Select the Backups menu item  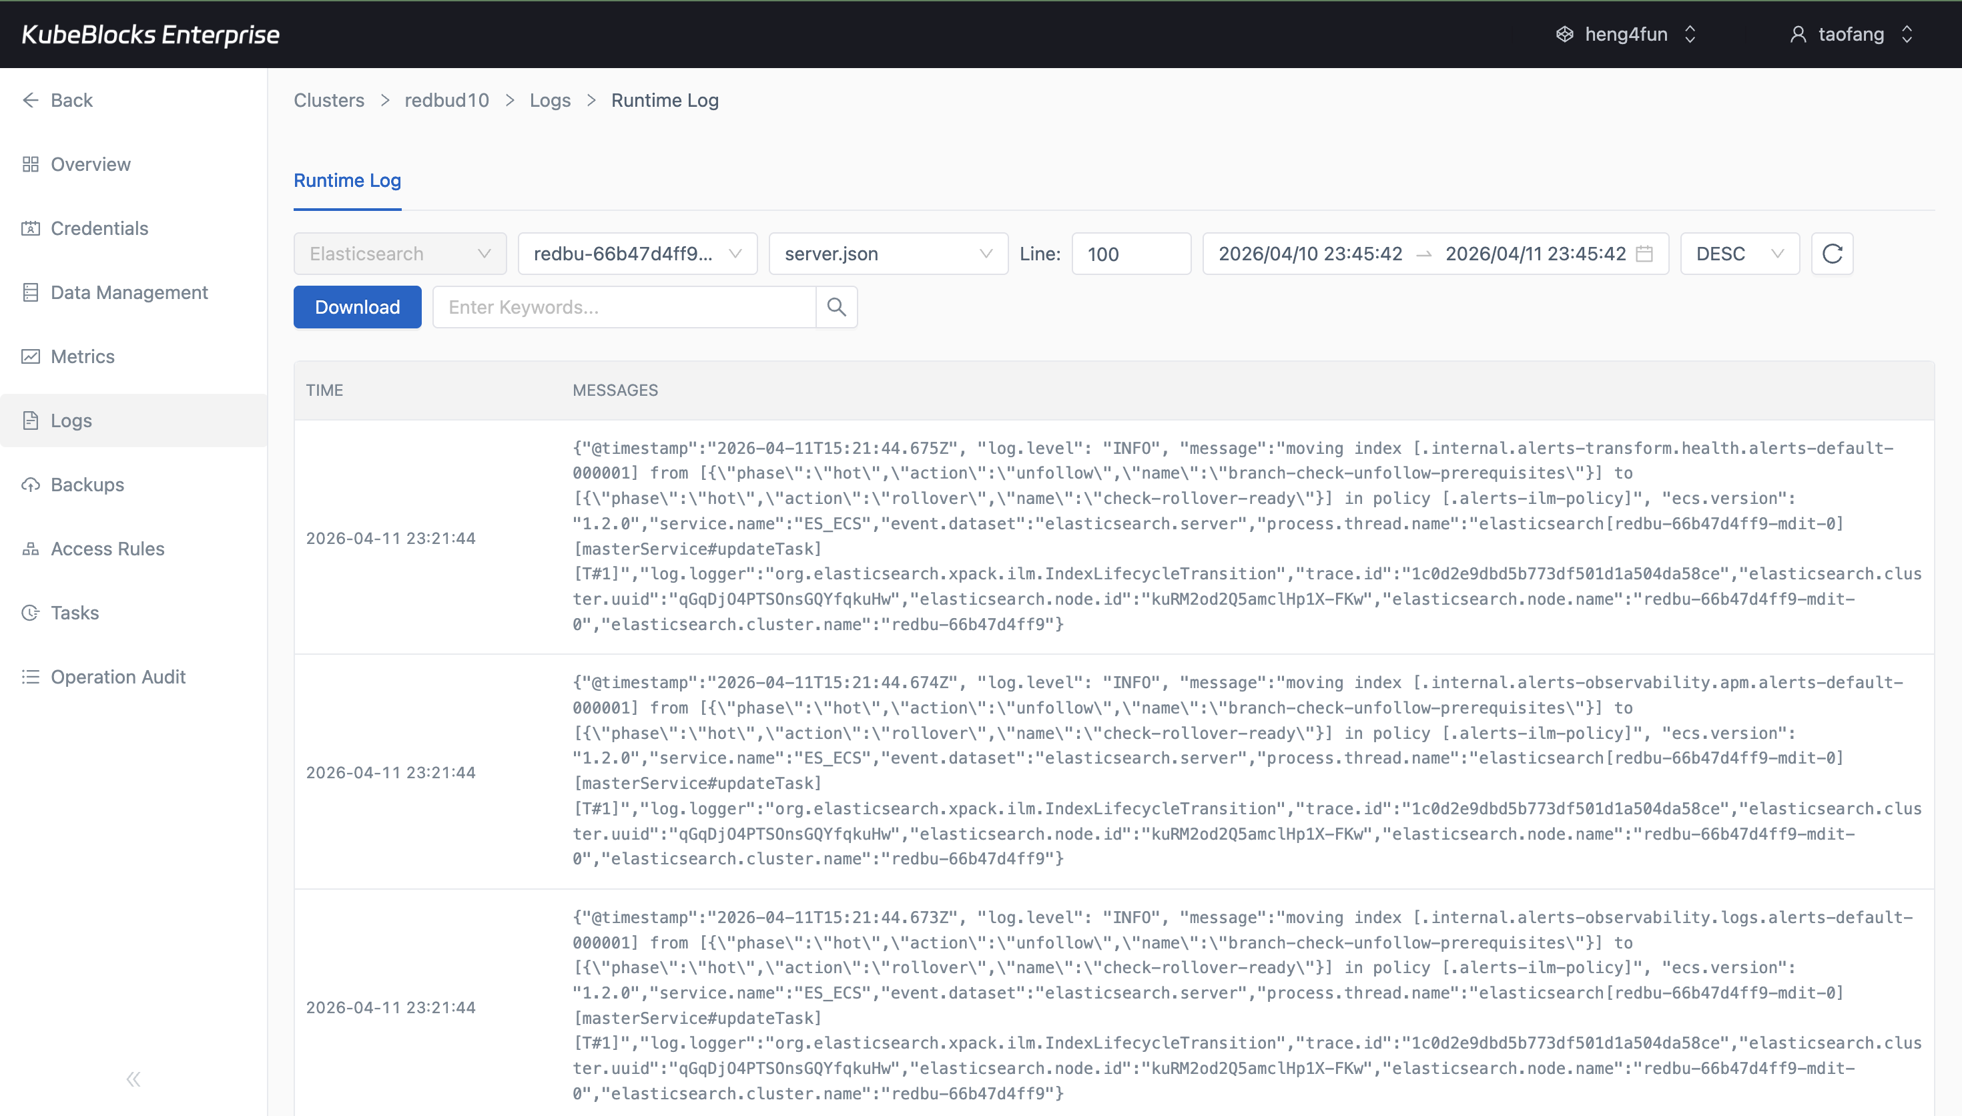click(x=133, y=485)
